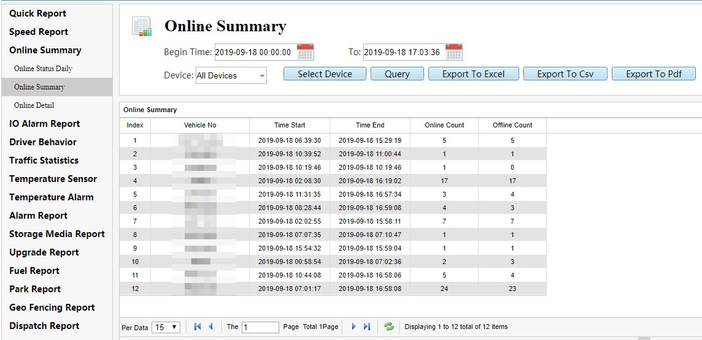Viewport: 702px width, 340px height.
Task: Expand the Speed Report section
Action: point(39,32)
